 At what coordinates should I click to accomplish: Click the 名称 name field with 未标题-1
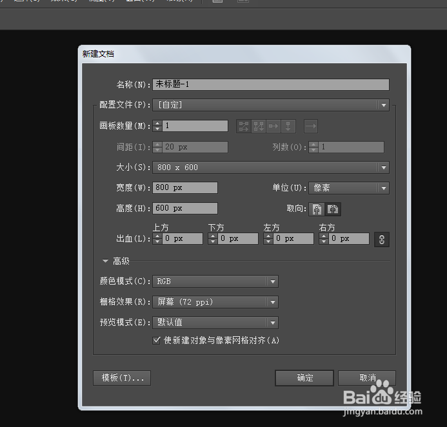pyautogui.click(x=271, y=84)
